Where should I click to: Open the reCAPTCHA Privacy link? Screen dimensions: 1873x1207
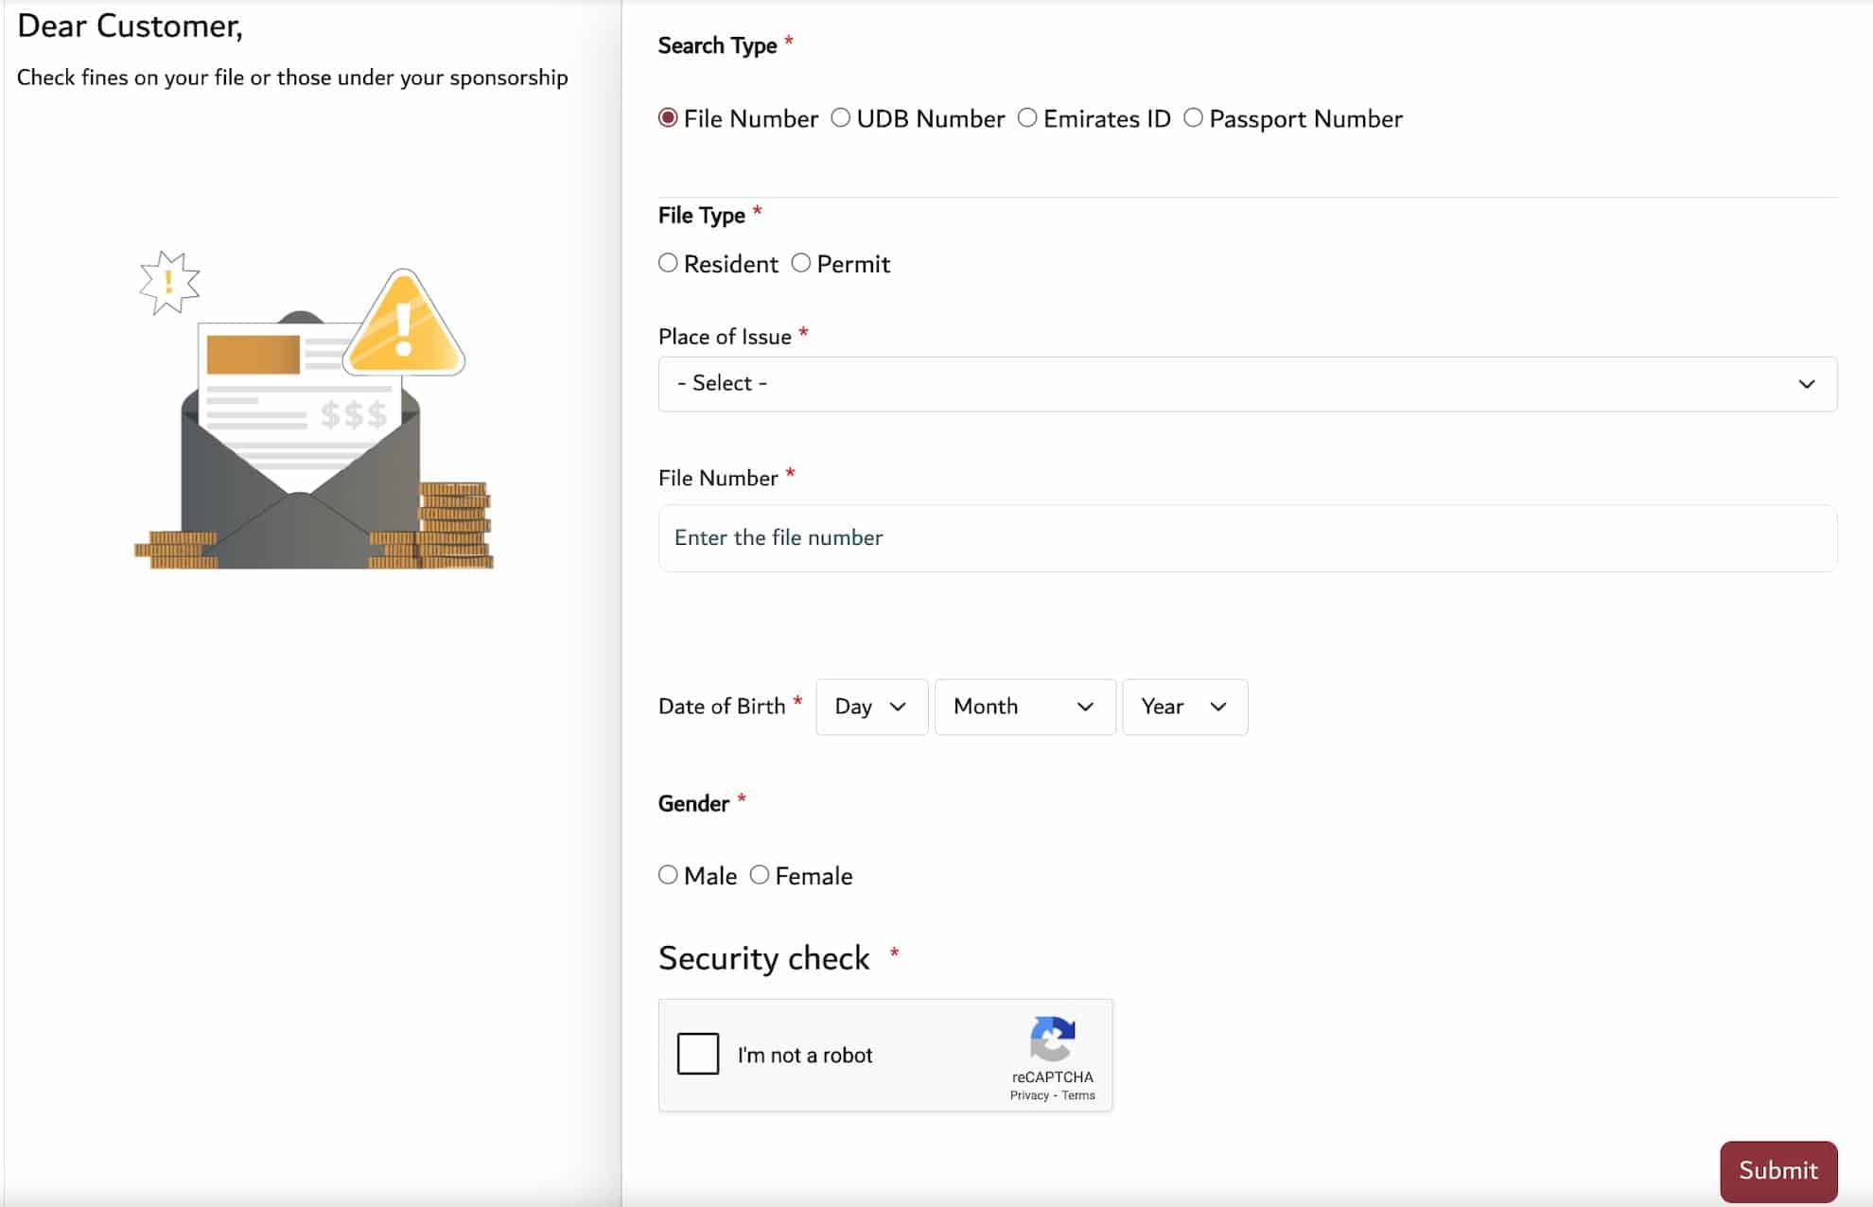(1030, 1094)
